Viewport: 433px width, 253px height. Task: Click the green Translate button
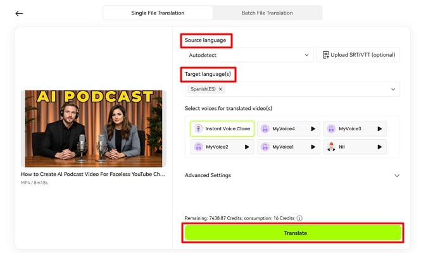(x=292, y=233)
